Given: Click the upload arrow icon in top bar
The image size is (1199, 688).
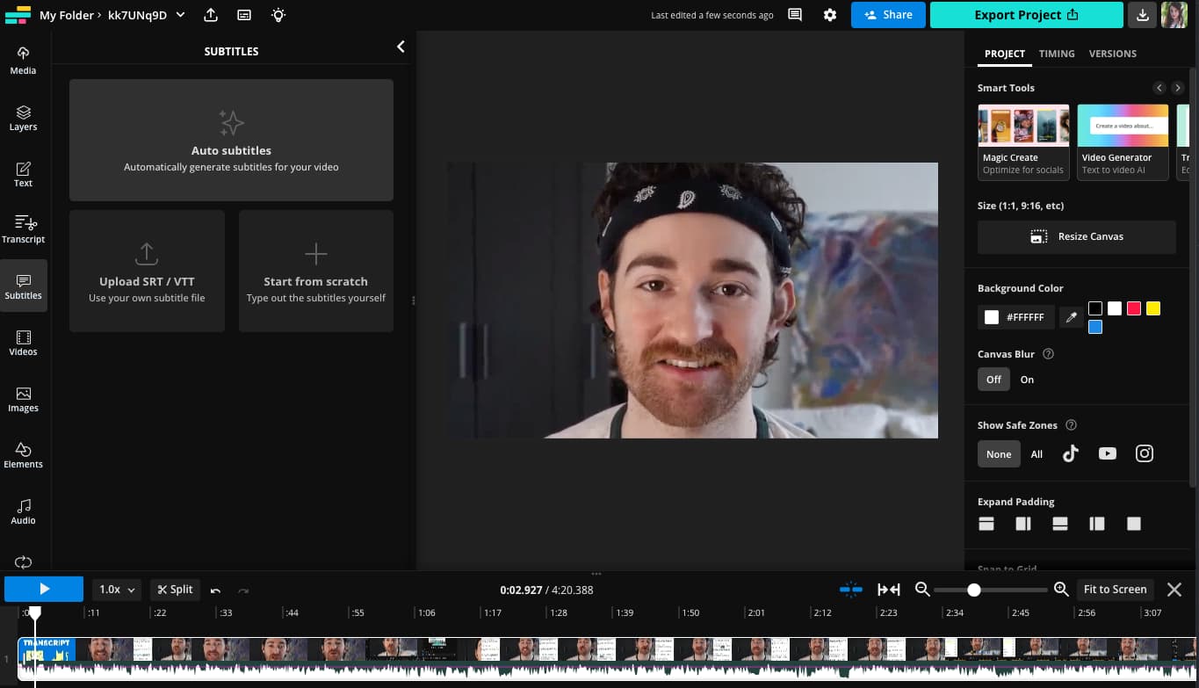Looking at the screenshot, I should (x=211, y=15).
